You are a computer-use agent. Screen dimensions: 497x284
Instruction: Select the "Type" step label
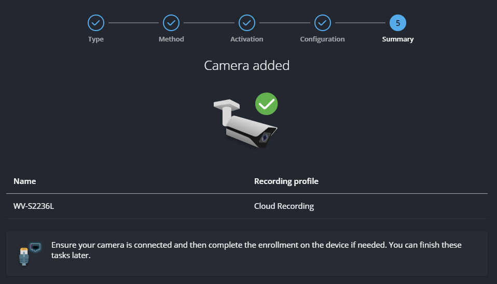(96, 39)
